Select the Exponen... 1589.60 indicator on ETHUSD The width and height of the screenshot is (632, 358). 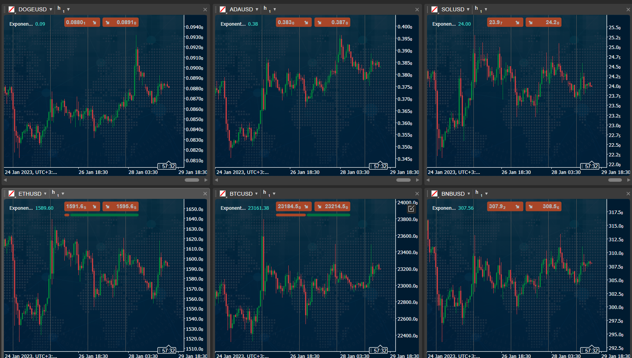point(31,208)
